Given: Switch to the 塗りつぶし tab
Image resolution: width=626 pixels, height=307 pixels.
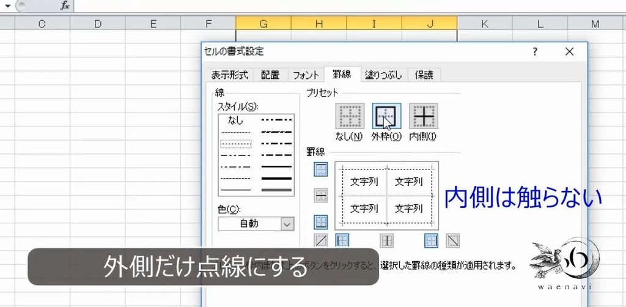Looking at the screenshot, I should pyautogui.click(x=383, y=75).
